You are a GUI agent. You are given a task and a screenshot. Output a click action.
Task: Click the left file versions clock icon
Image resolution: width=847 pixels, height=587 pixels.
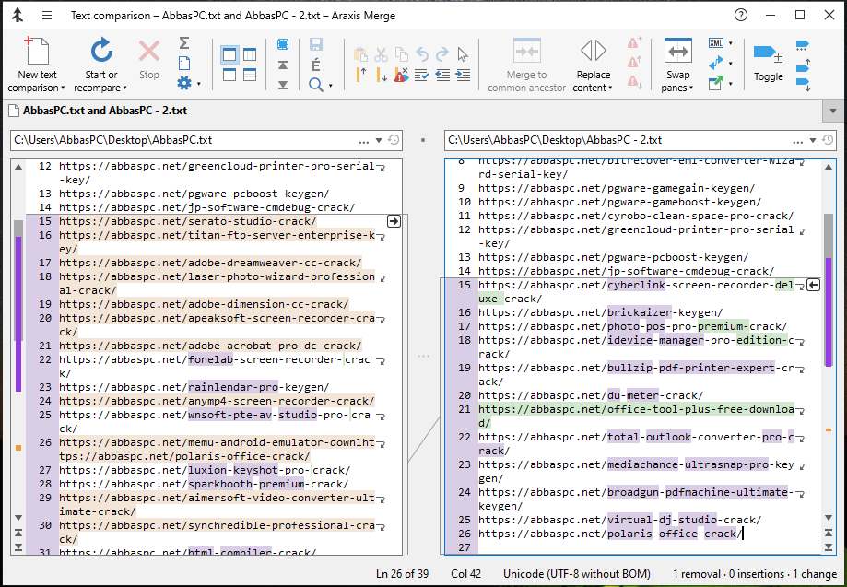[394, 140]
